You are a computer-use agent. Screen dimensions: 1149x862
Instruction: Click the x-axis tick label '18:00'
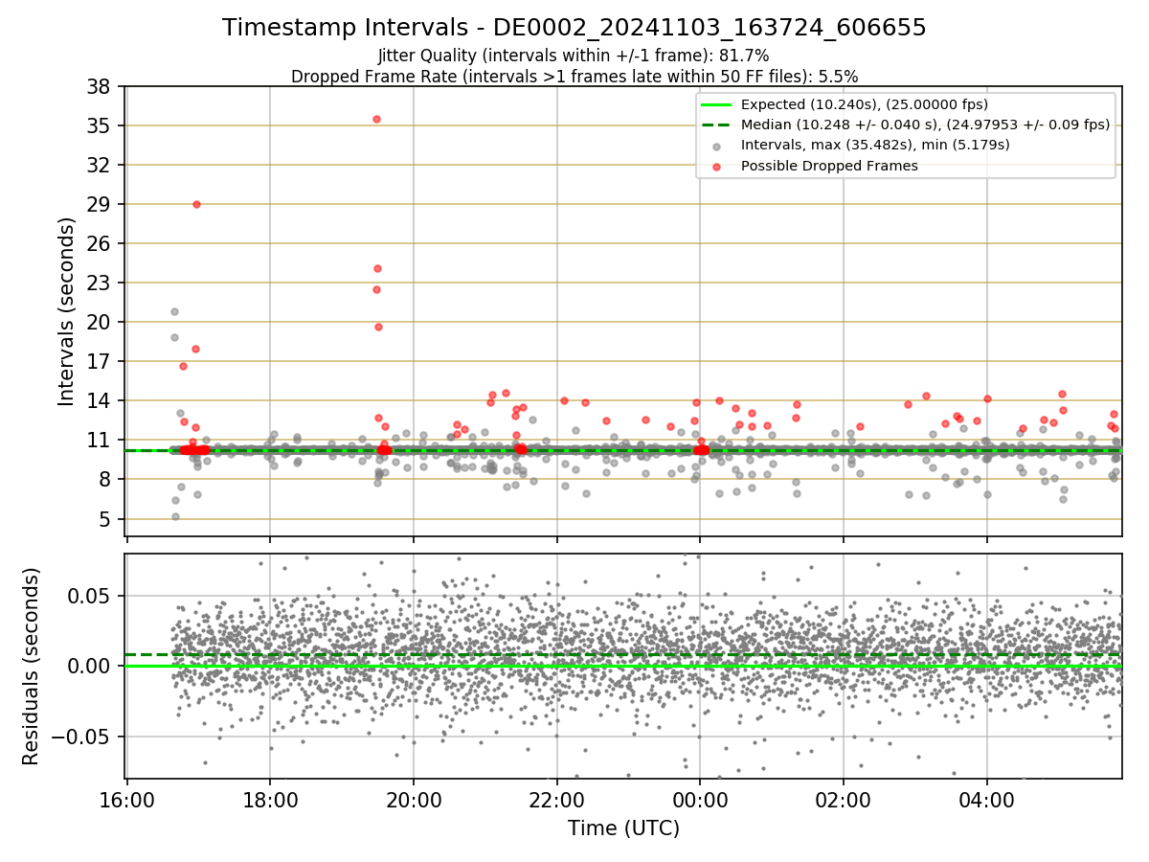coord(270,799)
